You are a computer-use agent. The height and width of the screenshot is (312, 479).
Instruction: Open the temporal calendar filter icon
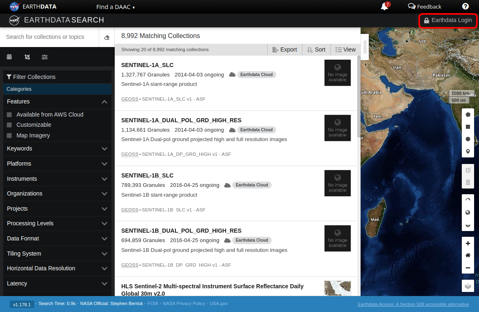tap(9, 57)
